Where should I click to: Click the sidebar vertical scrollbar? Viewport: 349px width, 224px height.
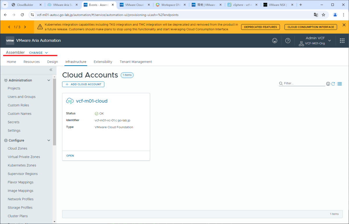click(54, 112)
